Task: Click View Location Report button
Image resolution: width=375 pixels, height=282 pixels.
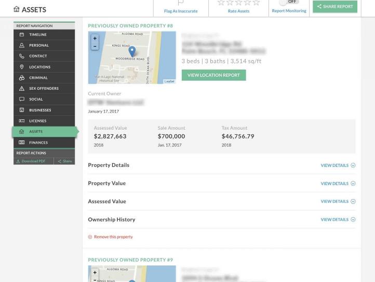Action: pyautogui.click(x=213, y=75)
